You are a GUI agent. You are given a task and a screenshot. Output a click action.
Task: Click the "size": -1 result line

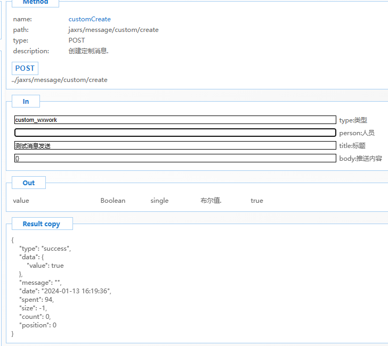tap(33, 308)
